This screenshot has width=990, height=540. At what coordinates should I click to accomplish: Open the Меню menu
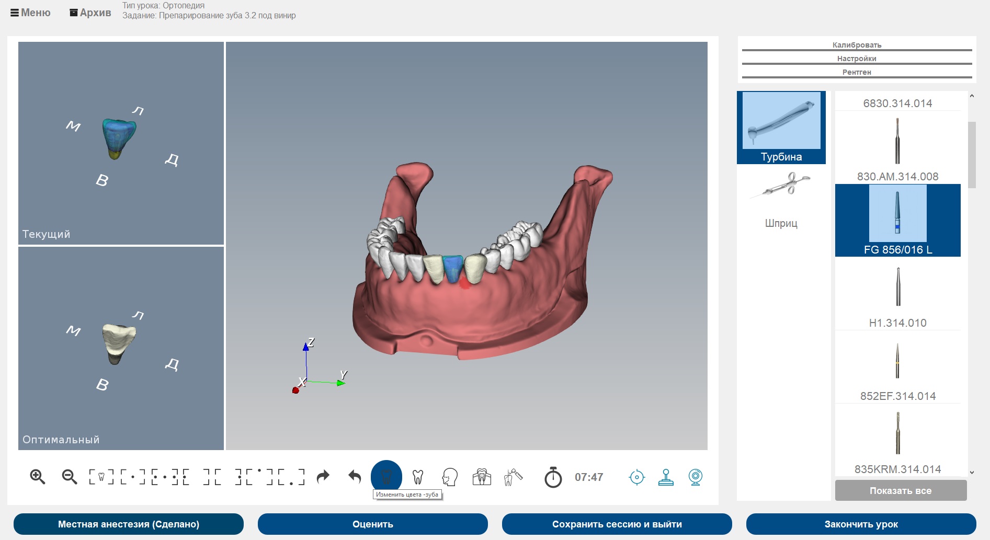[x=30, y=13]
